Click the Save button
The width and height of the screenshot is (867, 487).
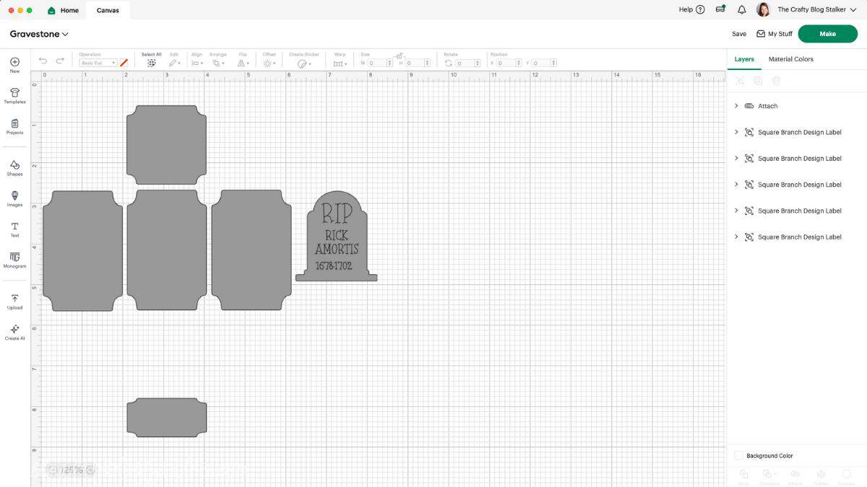(x=738, y=34)
